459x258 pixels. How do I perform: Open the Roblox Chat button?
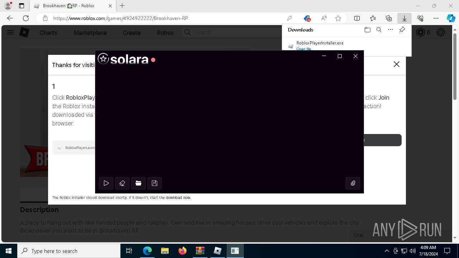click(x=359, y=235)
